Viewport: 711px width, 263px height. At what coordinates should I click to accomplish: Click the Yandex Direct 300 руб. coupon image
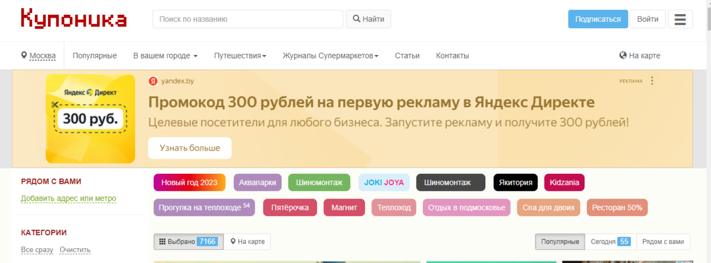pos(90,118)
